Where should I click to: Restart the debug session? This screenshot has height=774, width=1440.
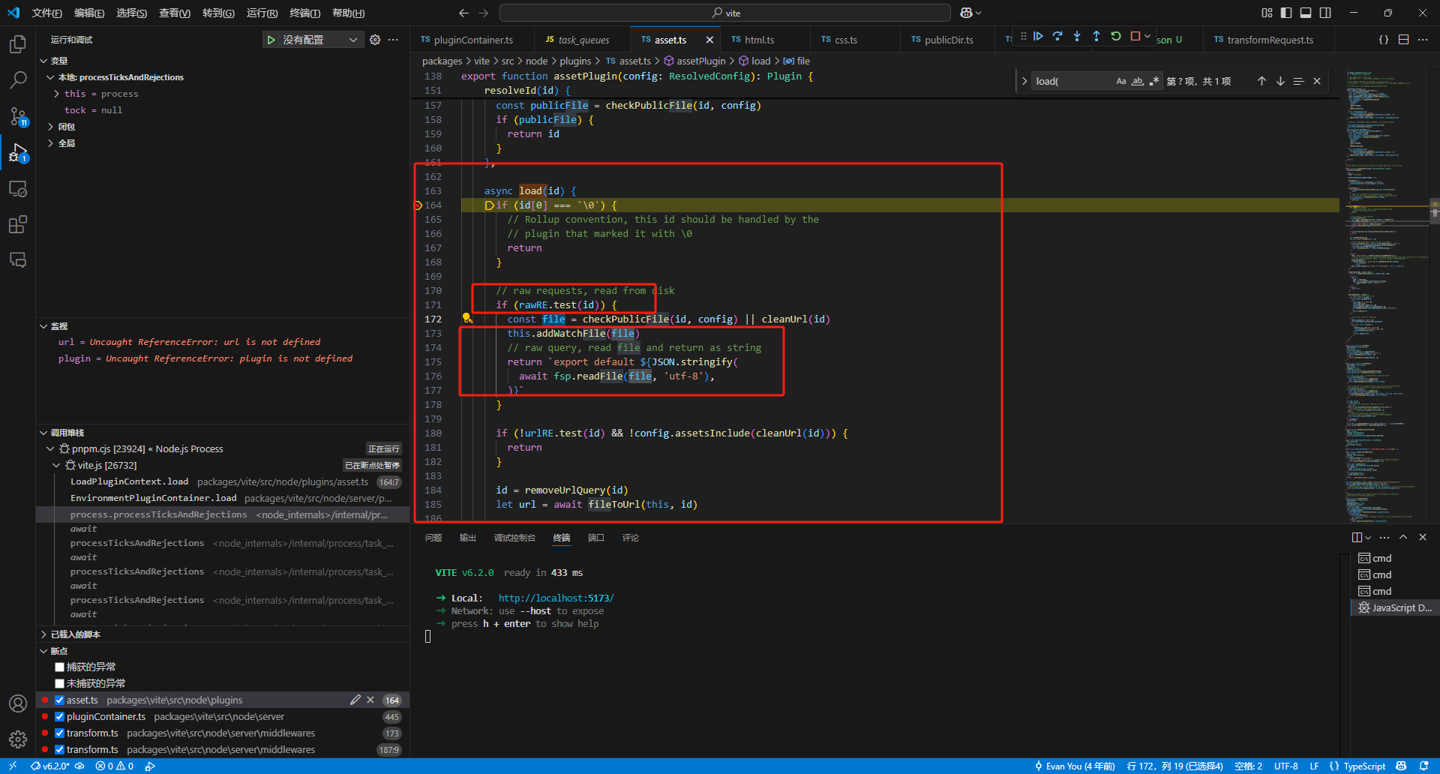point(1116,36)
